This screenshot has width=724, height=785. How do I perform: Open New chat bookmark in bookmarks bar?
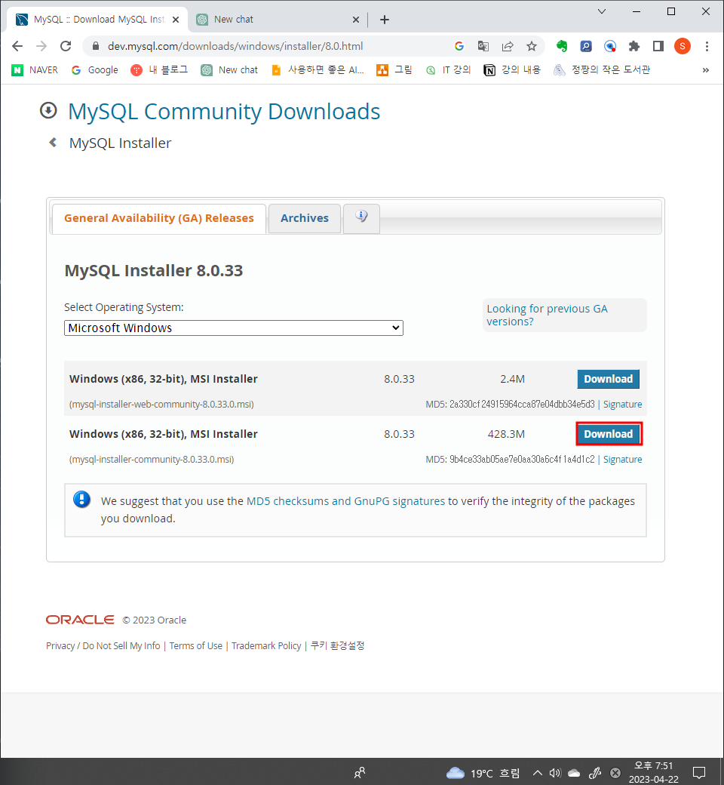[229, 69]
